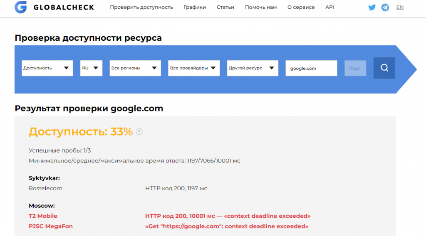
Task: Open the О сервисе page
Action: 301,7
